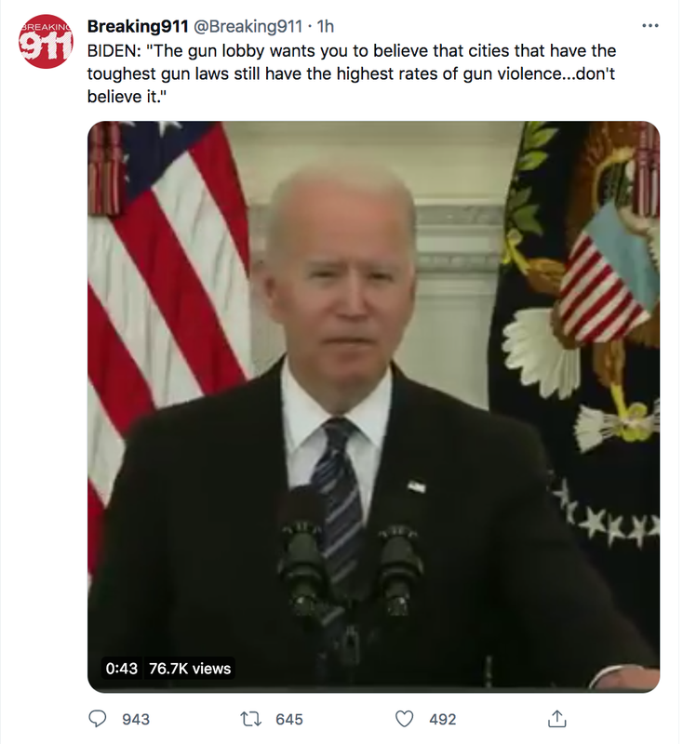Screen dimensions: 683x744
Task: Play the Biden press conference video
Action: click(373, 406)
